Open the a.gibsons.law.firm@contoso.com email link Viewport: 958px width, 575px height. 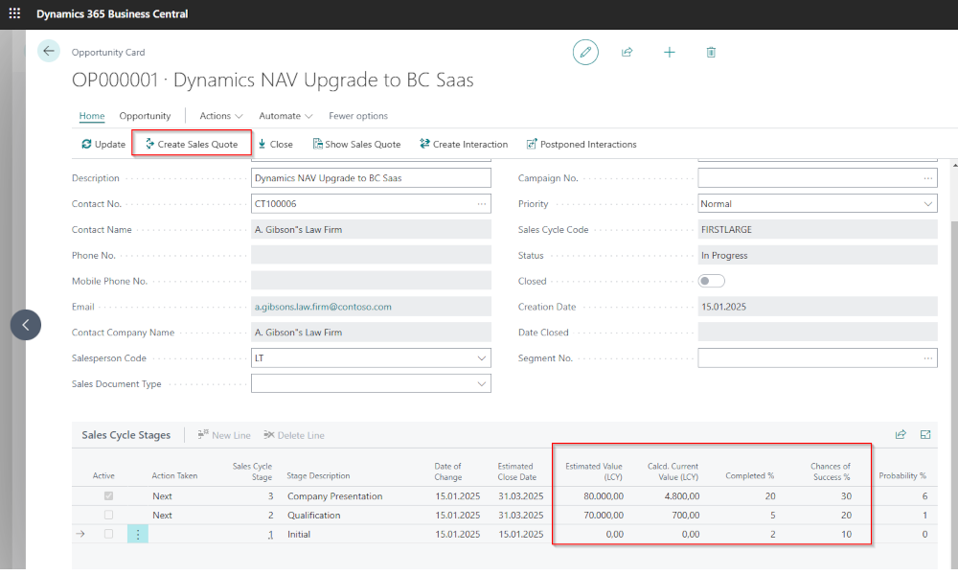click(x=323, y=307)
